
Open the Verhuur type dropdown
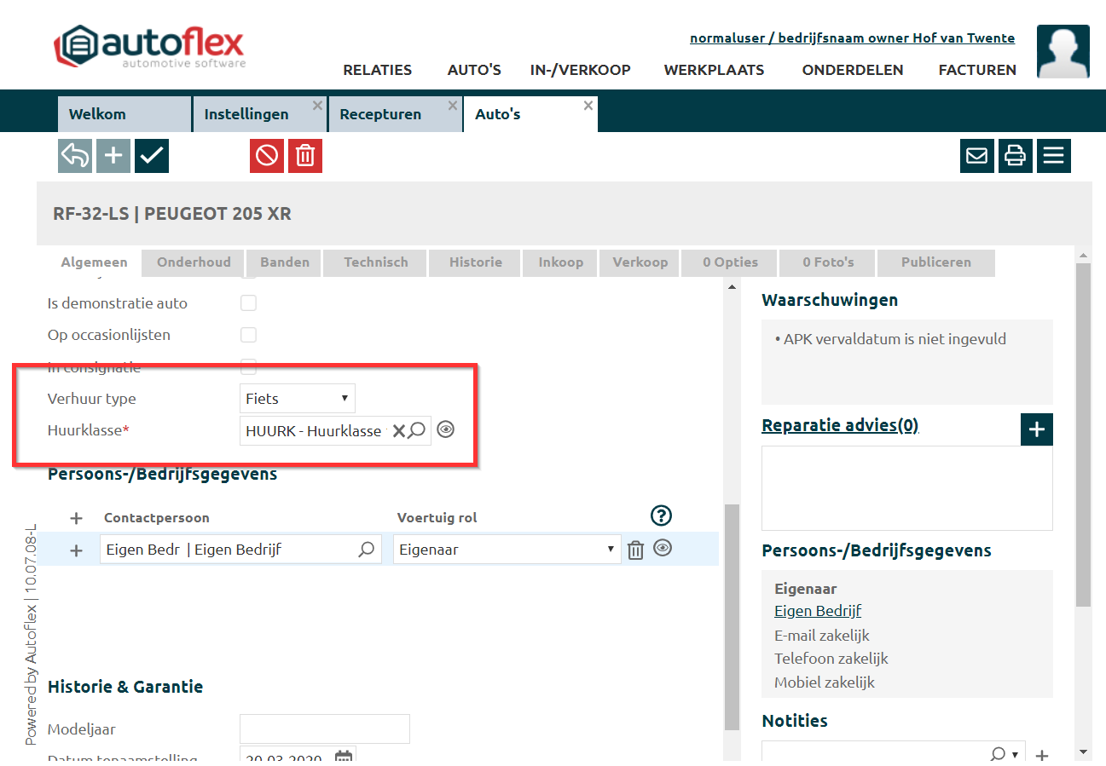tap(298, 399)
